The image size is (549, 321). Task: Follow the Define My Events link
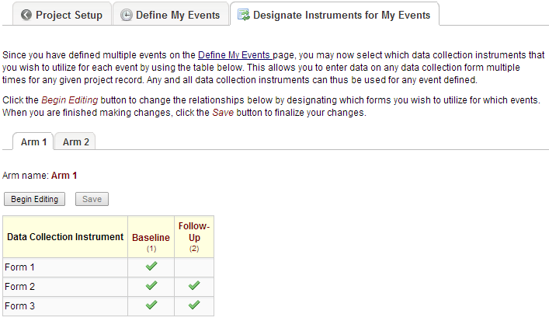point(234,56)
